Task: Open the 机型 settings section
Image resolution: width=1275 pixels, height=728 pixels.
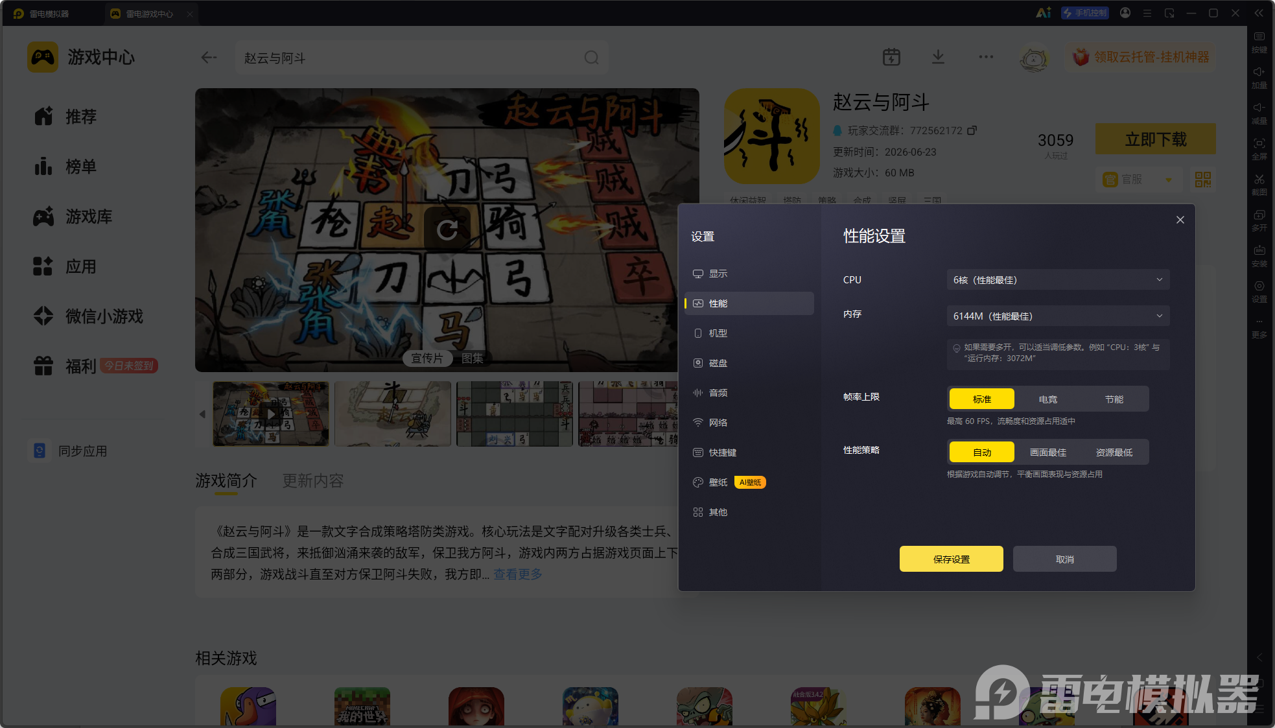Action: (x=749, y=333)
